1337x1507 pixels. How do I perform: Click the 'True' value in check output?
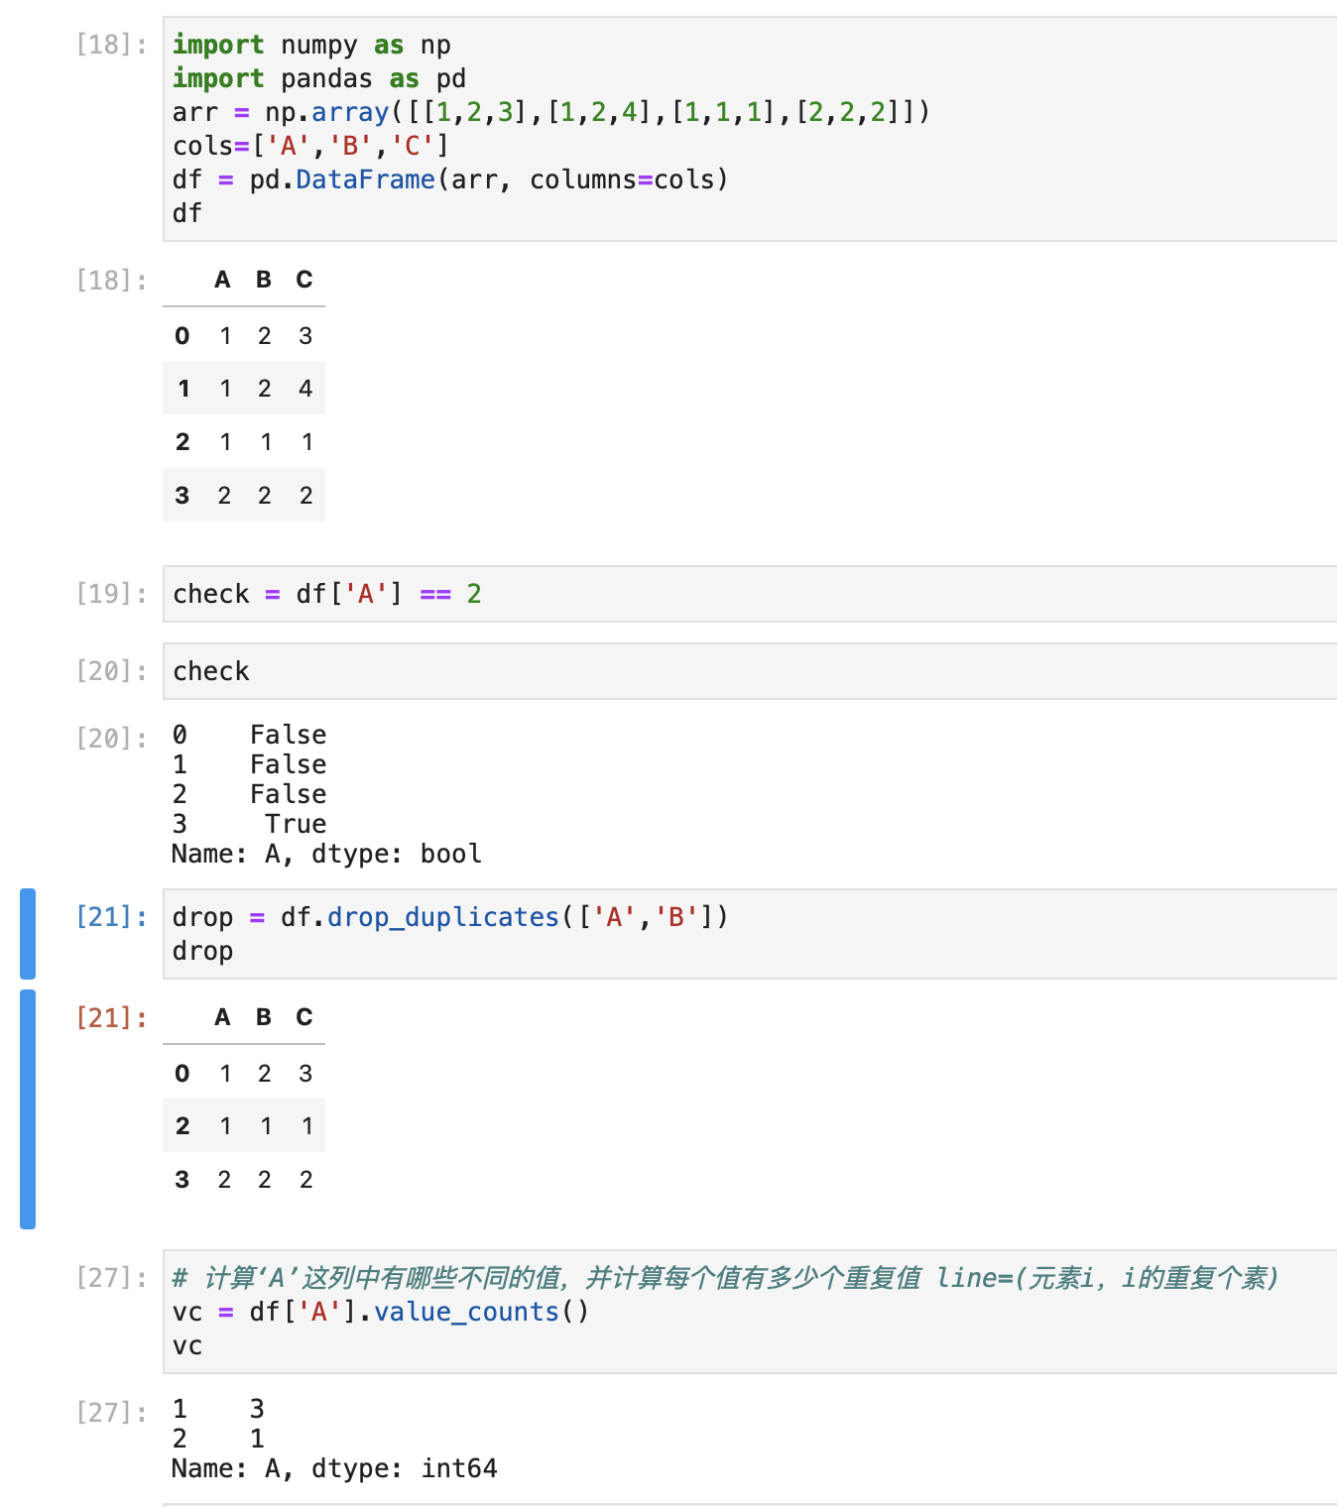(x=296, y=824)
